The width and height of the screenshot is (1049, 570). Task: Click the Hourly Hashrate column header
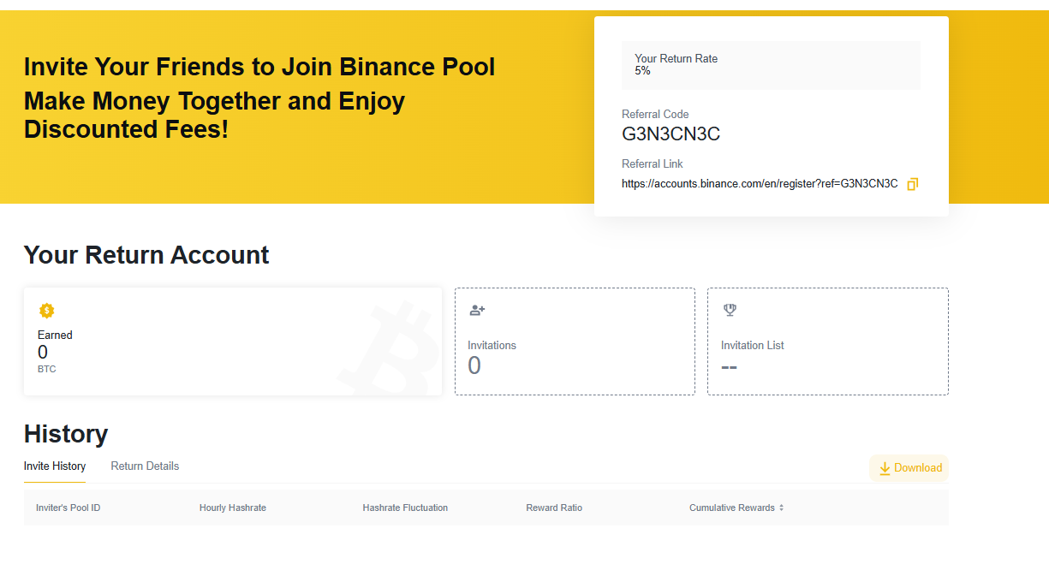233,508
